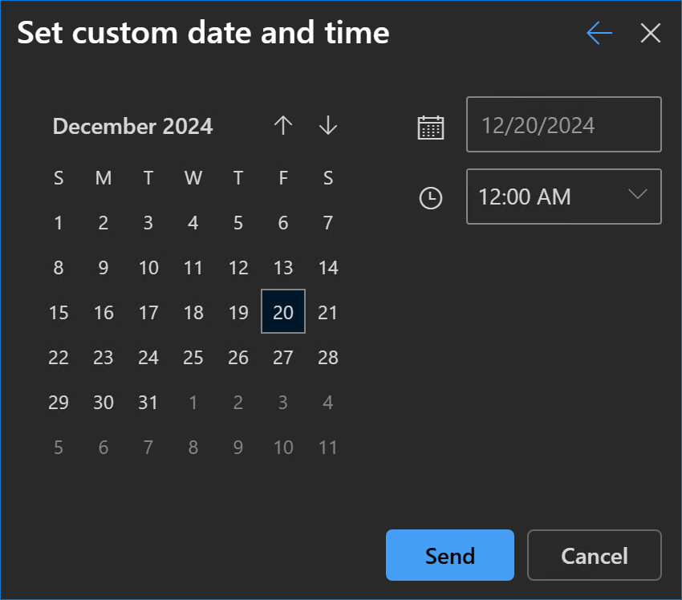Viewport: 682px width, 600px height.
Task: Expand time list using chevron arrow
Action: click(x=638, y=194)
